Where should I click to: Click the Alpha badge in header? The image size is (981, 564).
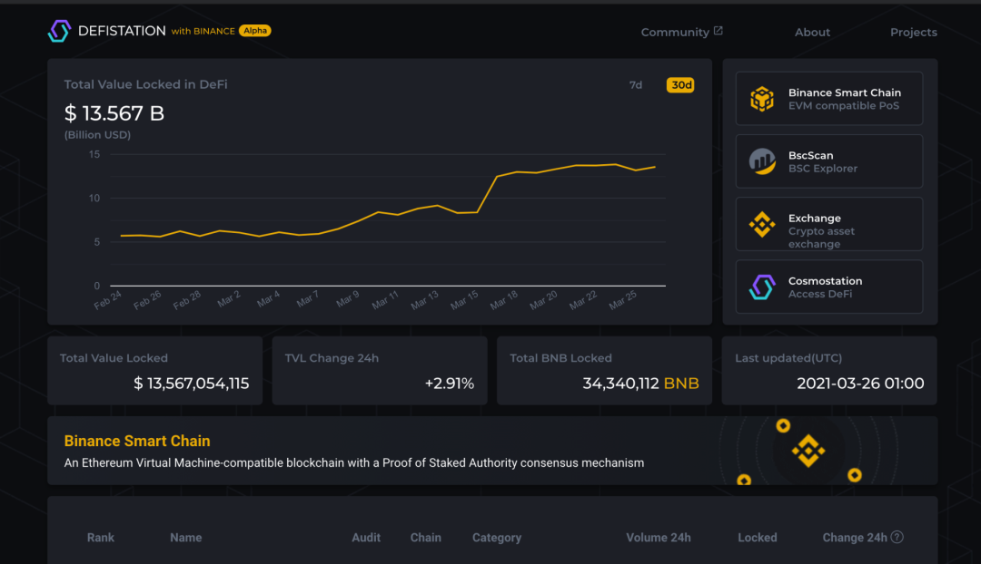coord(254,31)
